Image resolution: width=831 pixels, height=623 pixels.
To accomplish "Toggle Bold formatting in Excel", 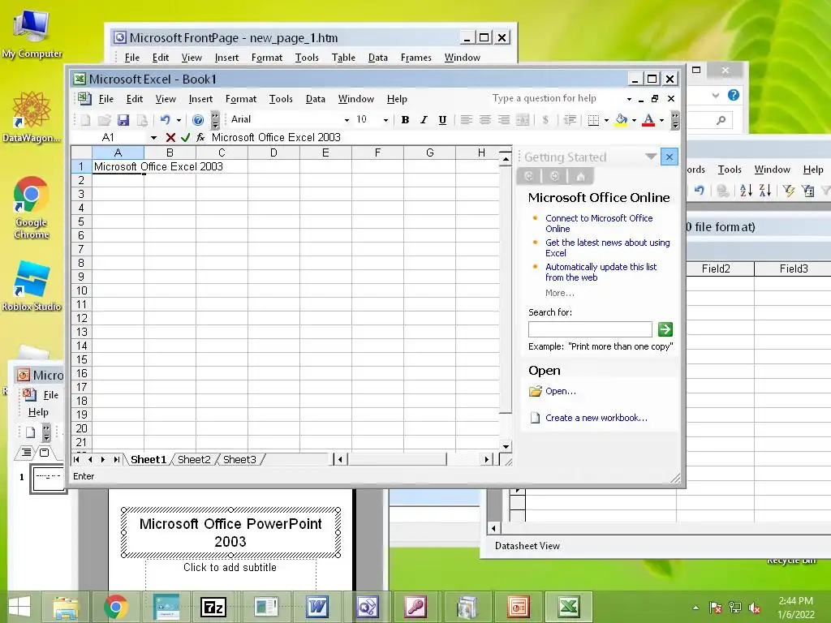I will 405,120.
